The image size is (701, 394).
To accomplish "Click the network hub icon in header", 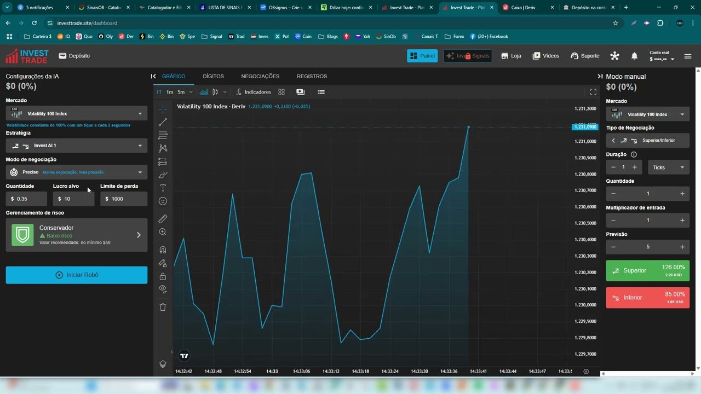I will tap(614, 56).
